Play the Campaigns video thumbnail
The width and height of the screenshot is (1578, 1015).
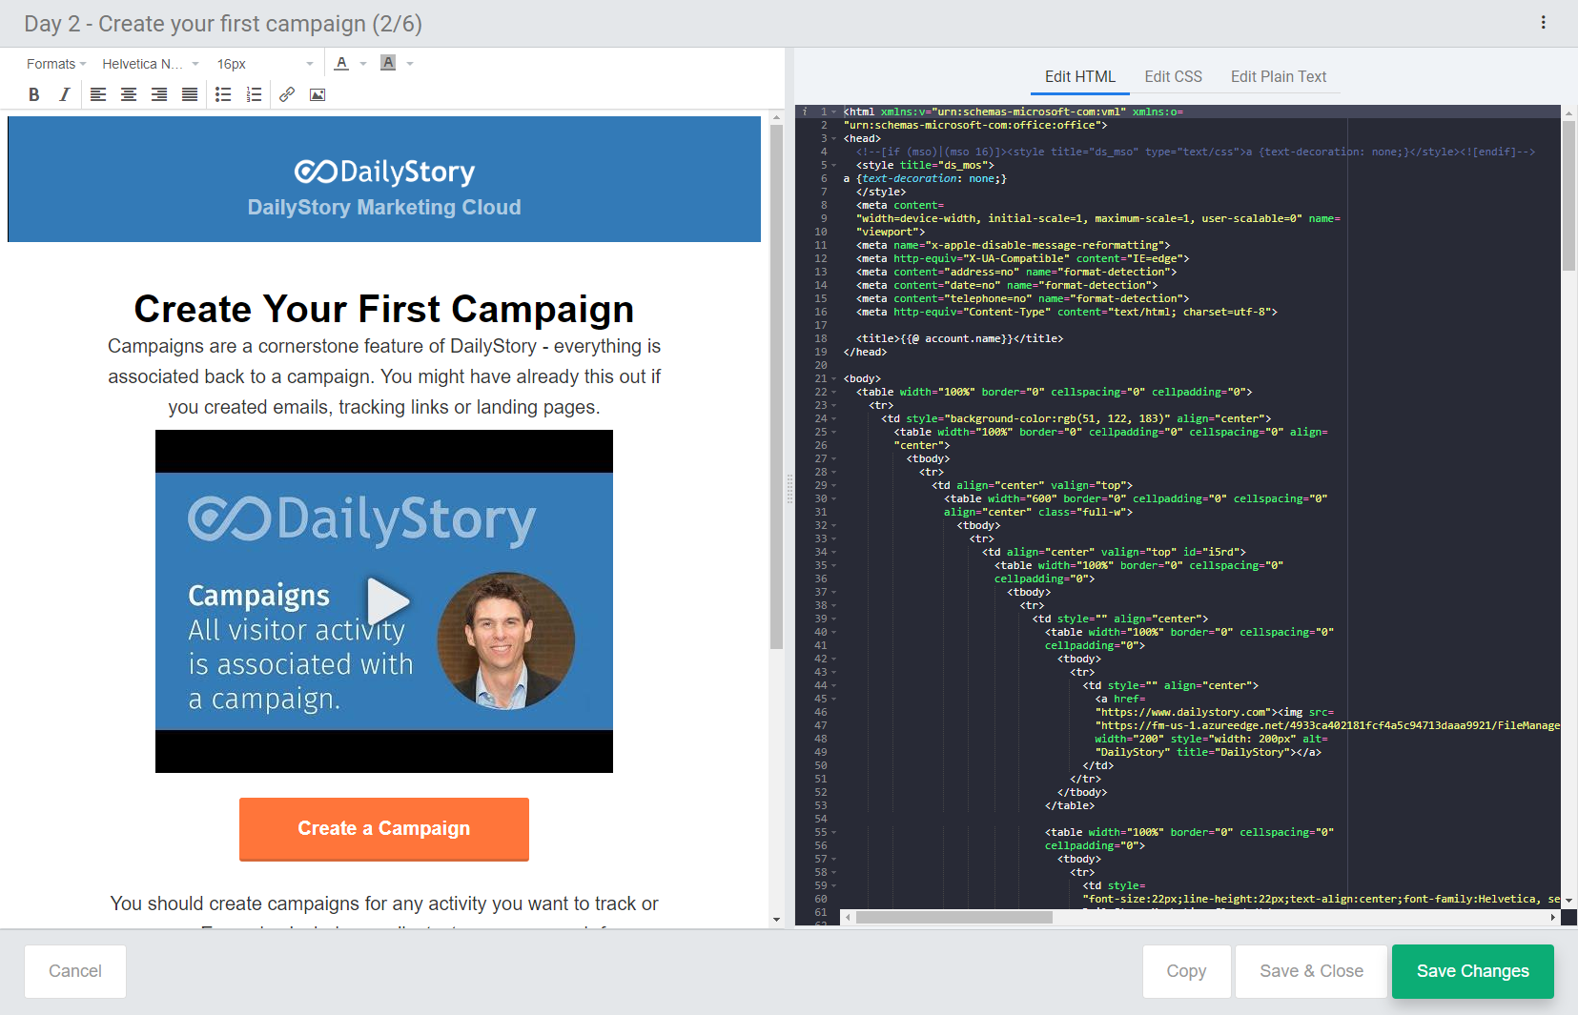[387, 601]
